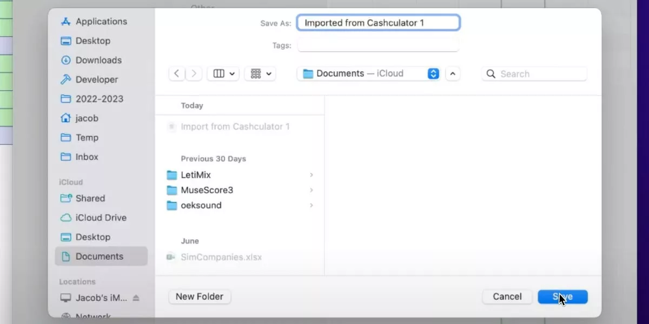Open the Documents — iCloud location popup
The width and height of the screenshot is (649, 324).
(369, 74)
